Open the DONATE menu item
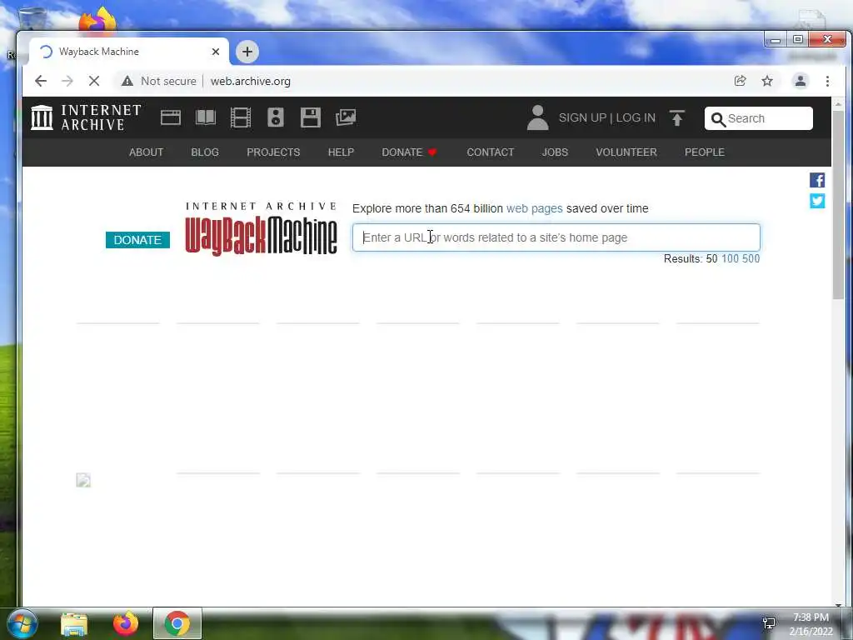853x640 pixels. point(409,152)
